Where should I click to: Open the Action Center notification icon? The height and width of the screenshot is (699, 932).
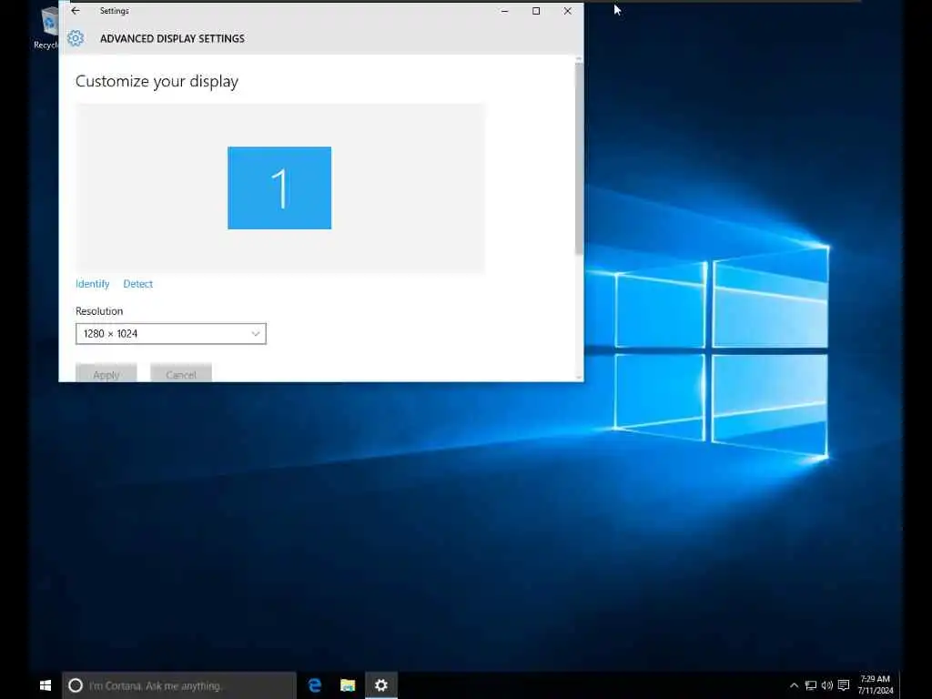(844, 685)
